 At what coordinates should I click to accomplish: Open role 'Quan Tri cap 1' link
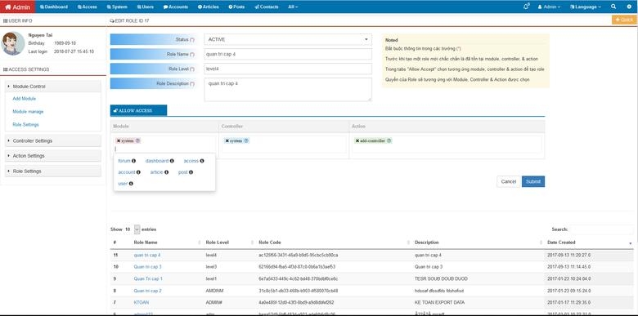click(148, 279)
